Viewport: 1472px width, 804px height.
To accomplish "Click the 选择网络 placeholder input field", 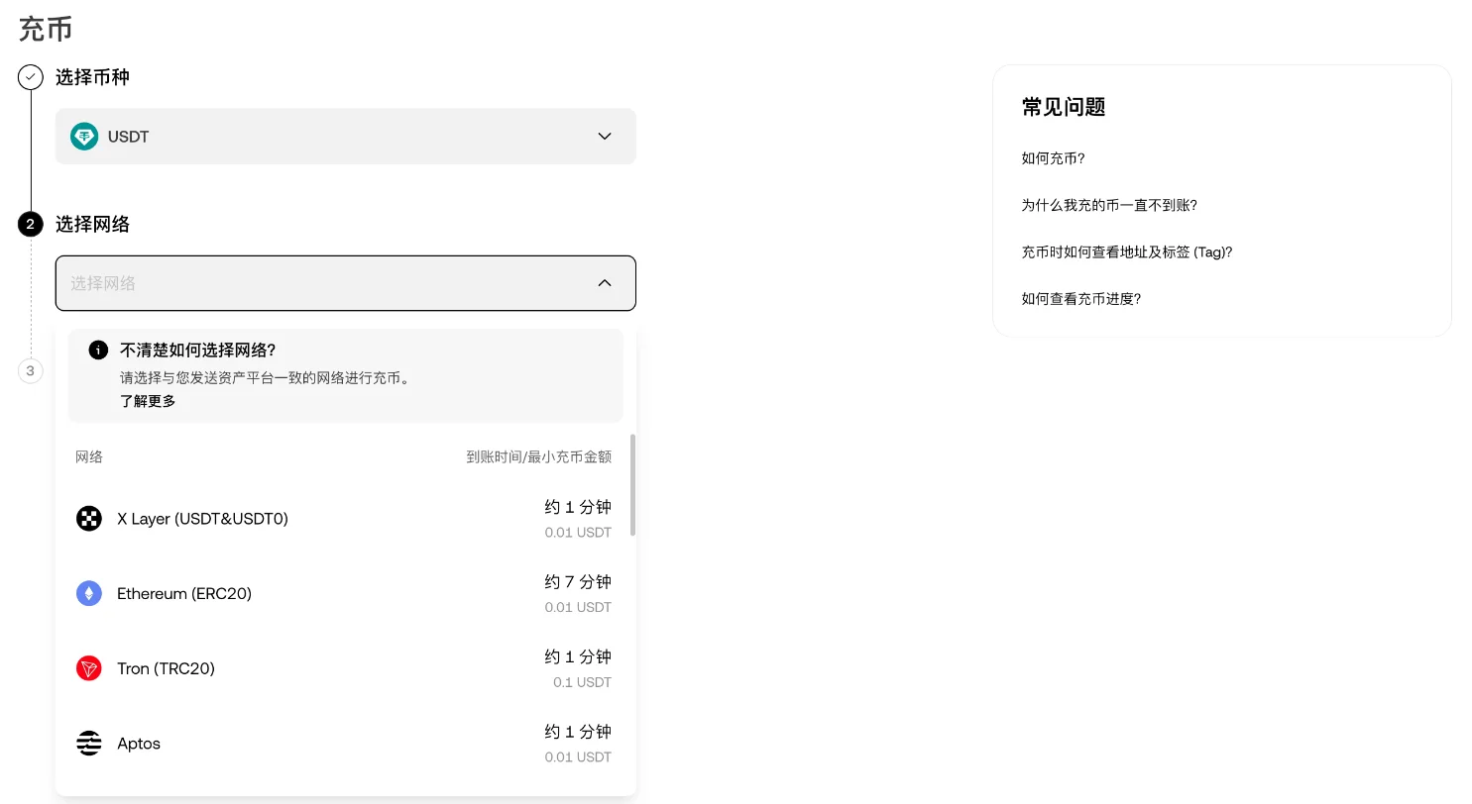I will (x=346, y=283).
